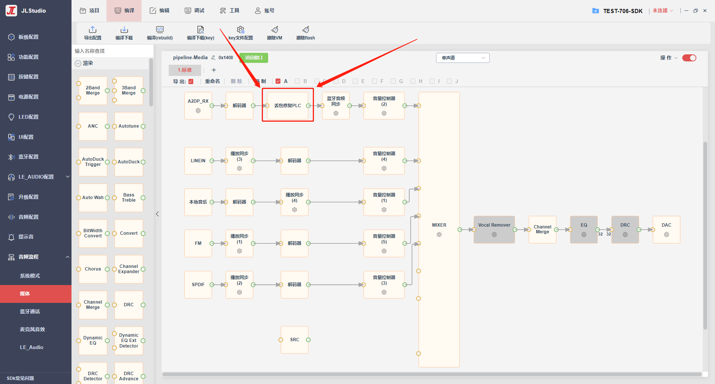The height and width of the screenshot is (384, 715).
Task: Collapse the 渲染 module group
Action: tap(78, 63)
